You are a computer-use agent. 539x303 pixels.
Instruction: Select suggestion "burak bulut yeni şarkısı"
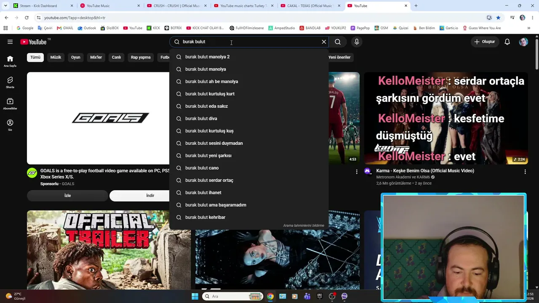(249, 156)
